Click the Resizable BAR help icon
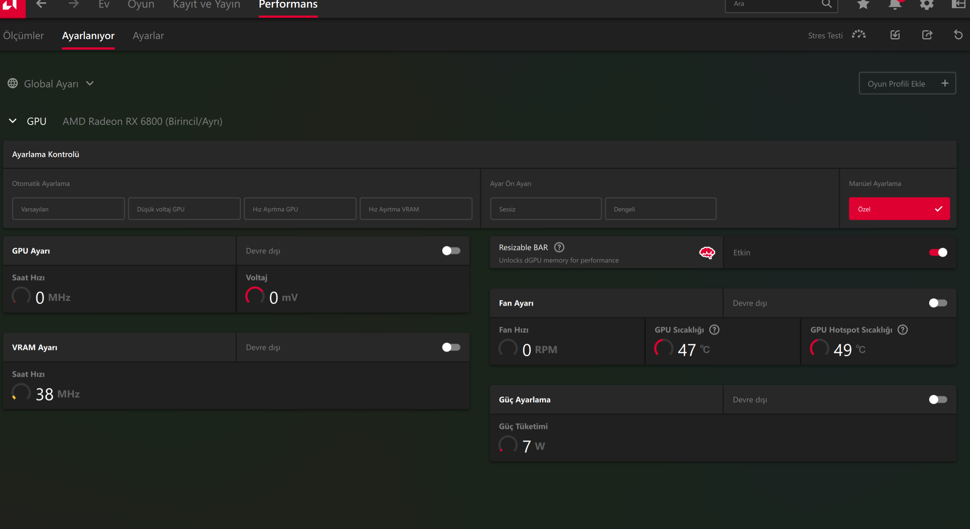Screen dimensions: 970x529 [x=559, y=247]
